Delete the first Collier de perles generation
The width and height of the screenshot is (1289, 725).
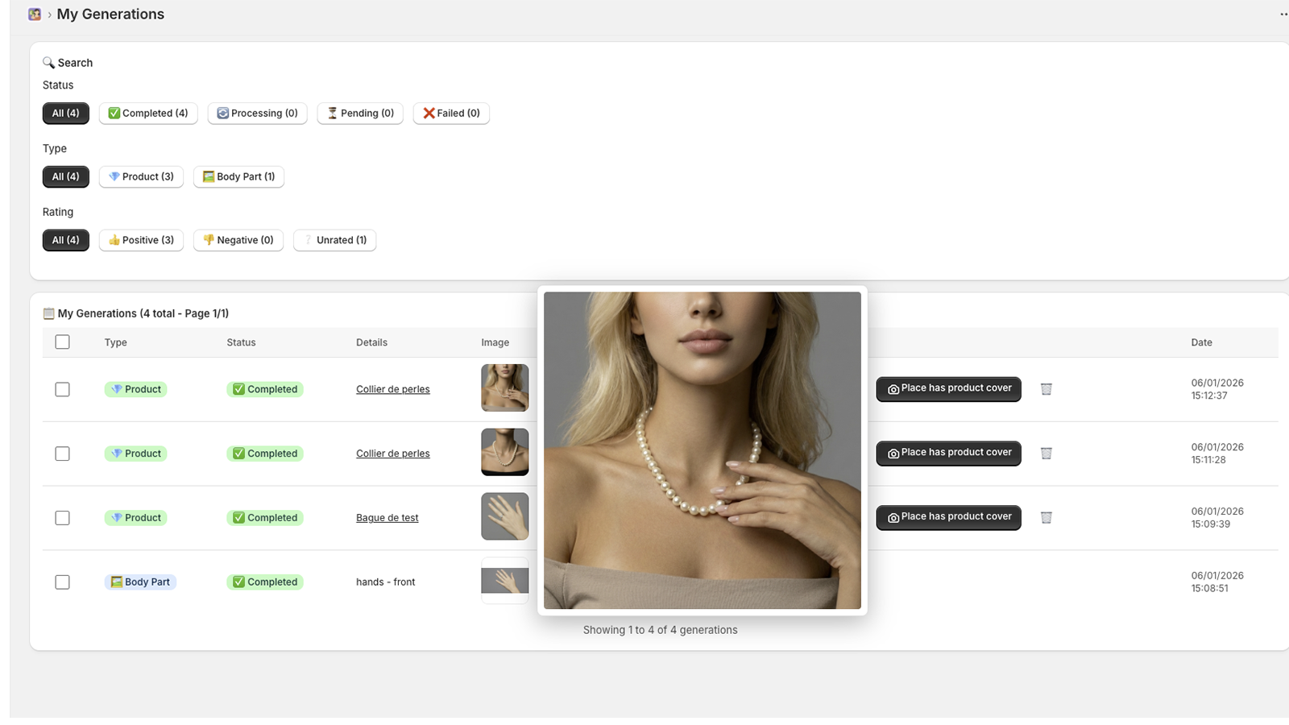pyautogui.click(x=1046, y=389)
